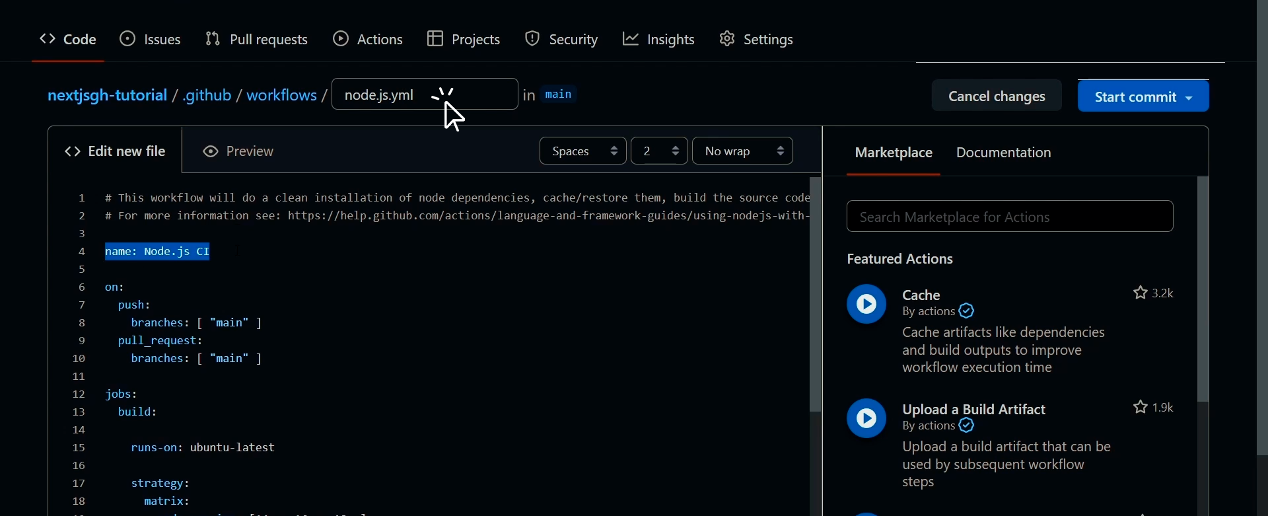The width and height of the screenshot is (1268, 516).
Task: Open the Cache action title
Action: [921, 295]
